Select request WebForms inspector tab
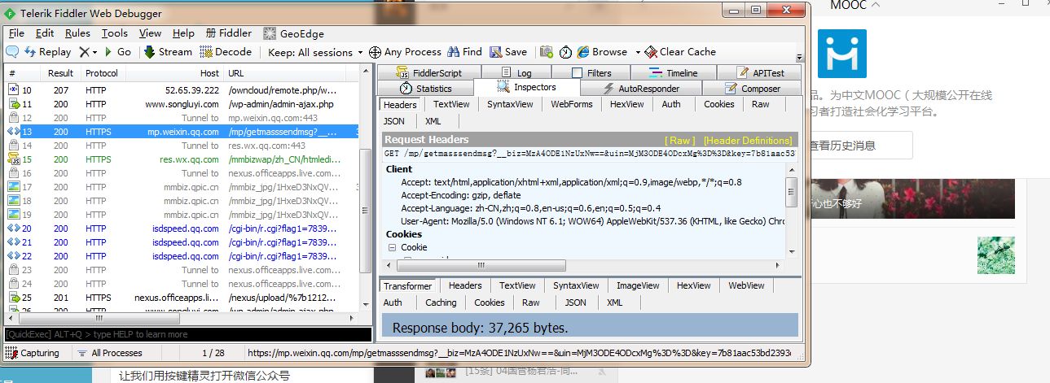The width and height of the screenshot is (1050, 383). 572,104
